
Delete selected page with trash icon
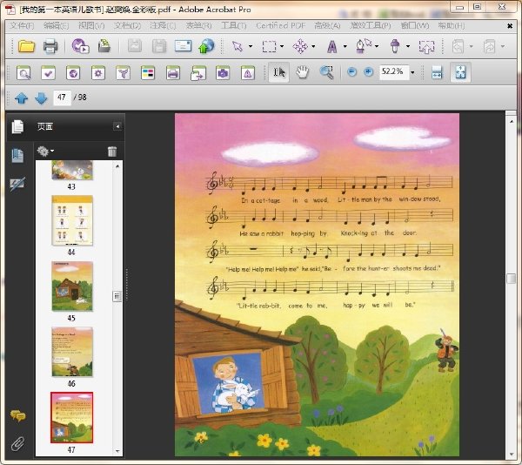click(x=112, y=152)
